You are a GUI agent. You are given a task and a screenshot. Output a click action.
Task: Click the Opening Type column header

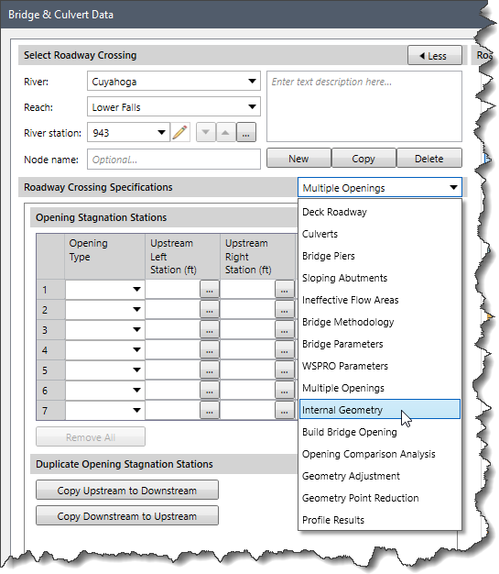click(105, 256)
